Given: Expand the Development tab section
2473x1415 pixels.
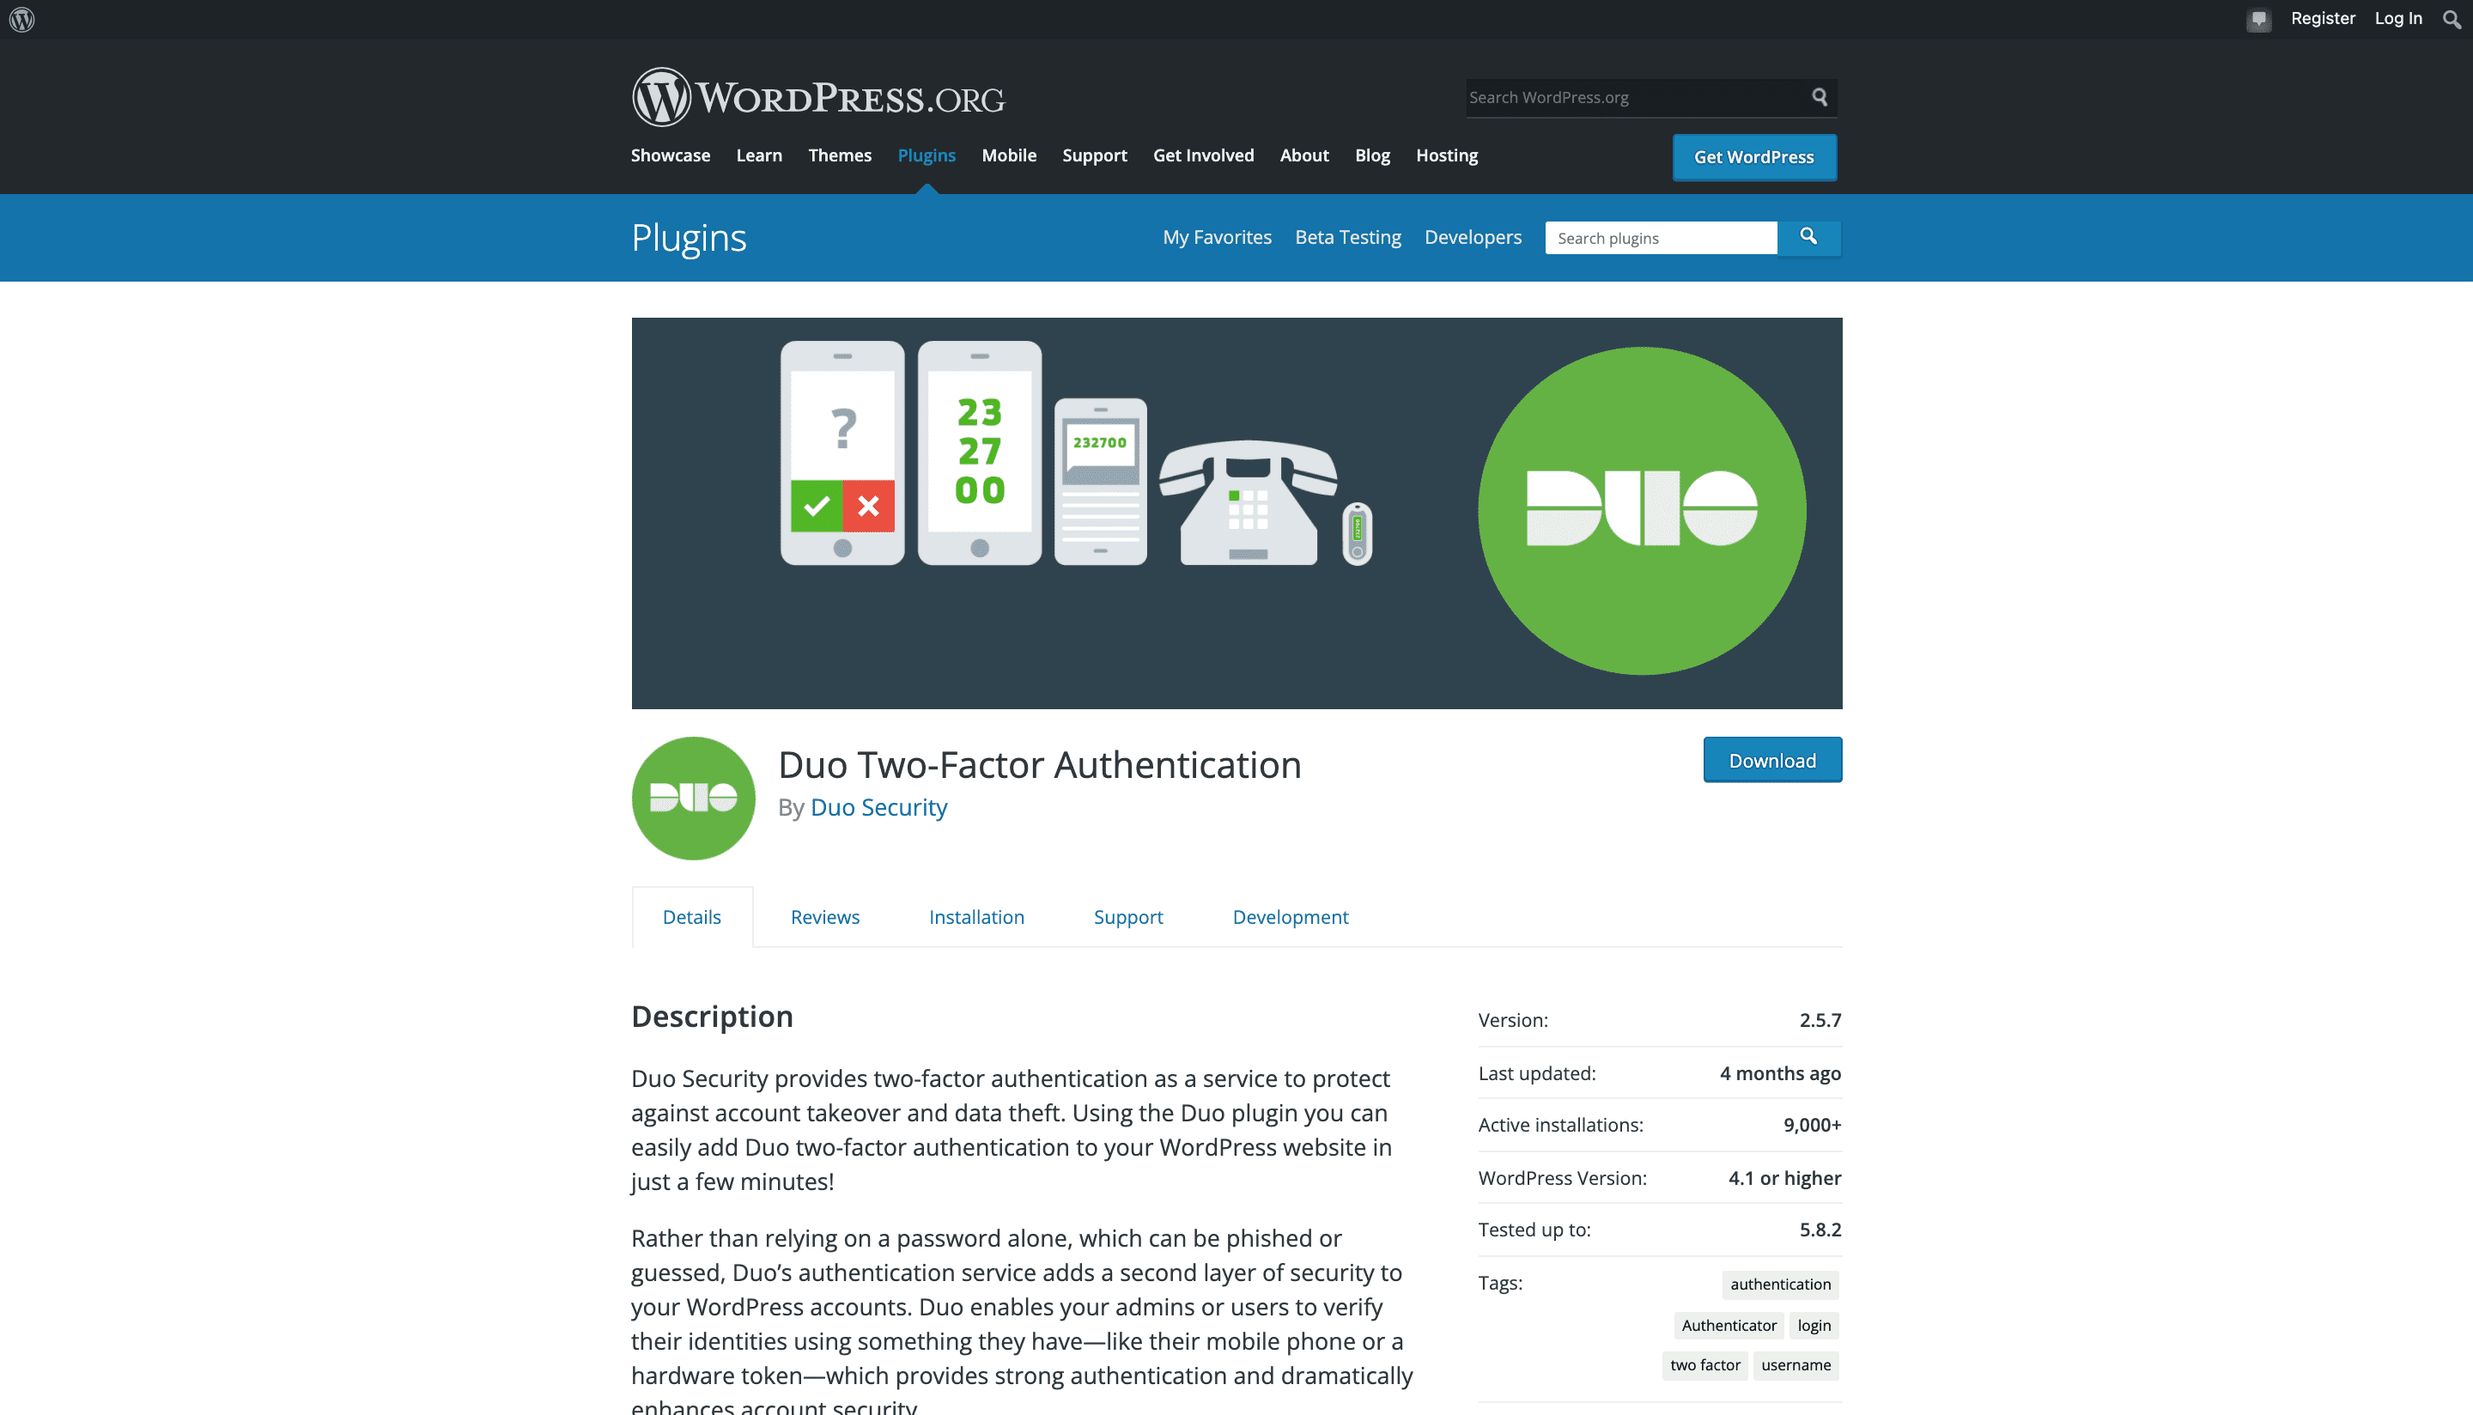Looking at the screenshot, I should click(x=1289, y=917).
